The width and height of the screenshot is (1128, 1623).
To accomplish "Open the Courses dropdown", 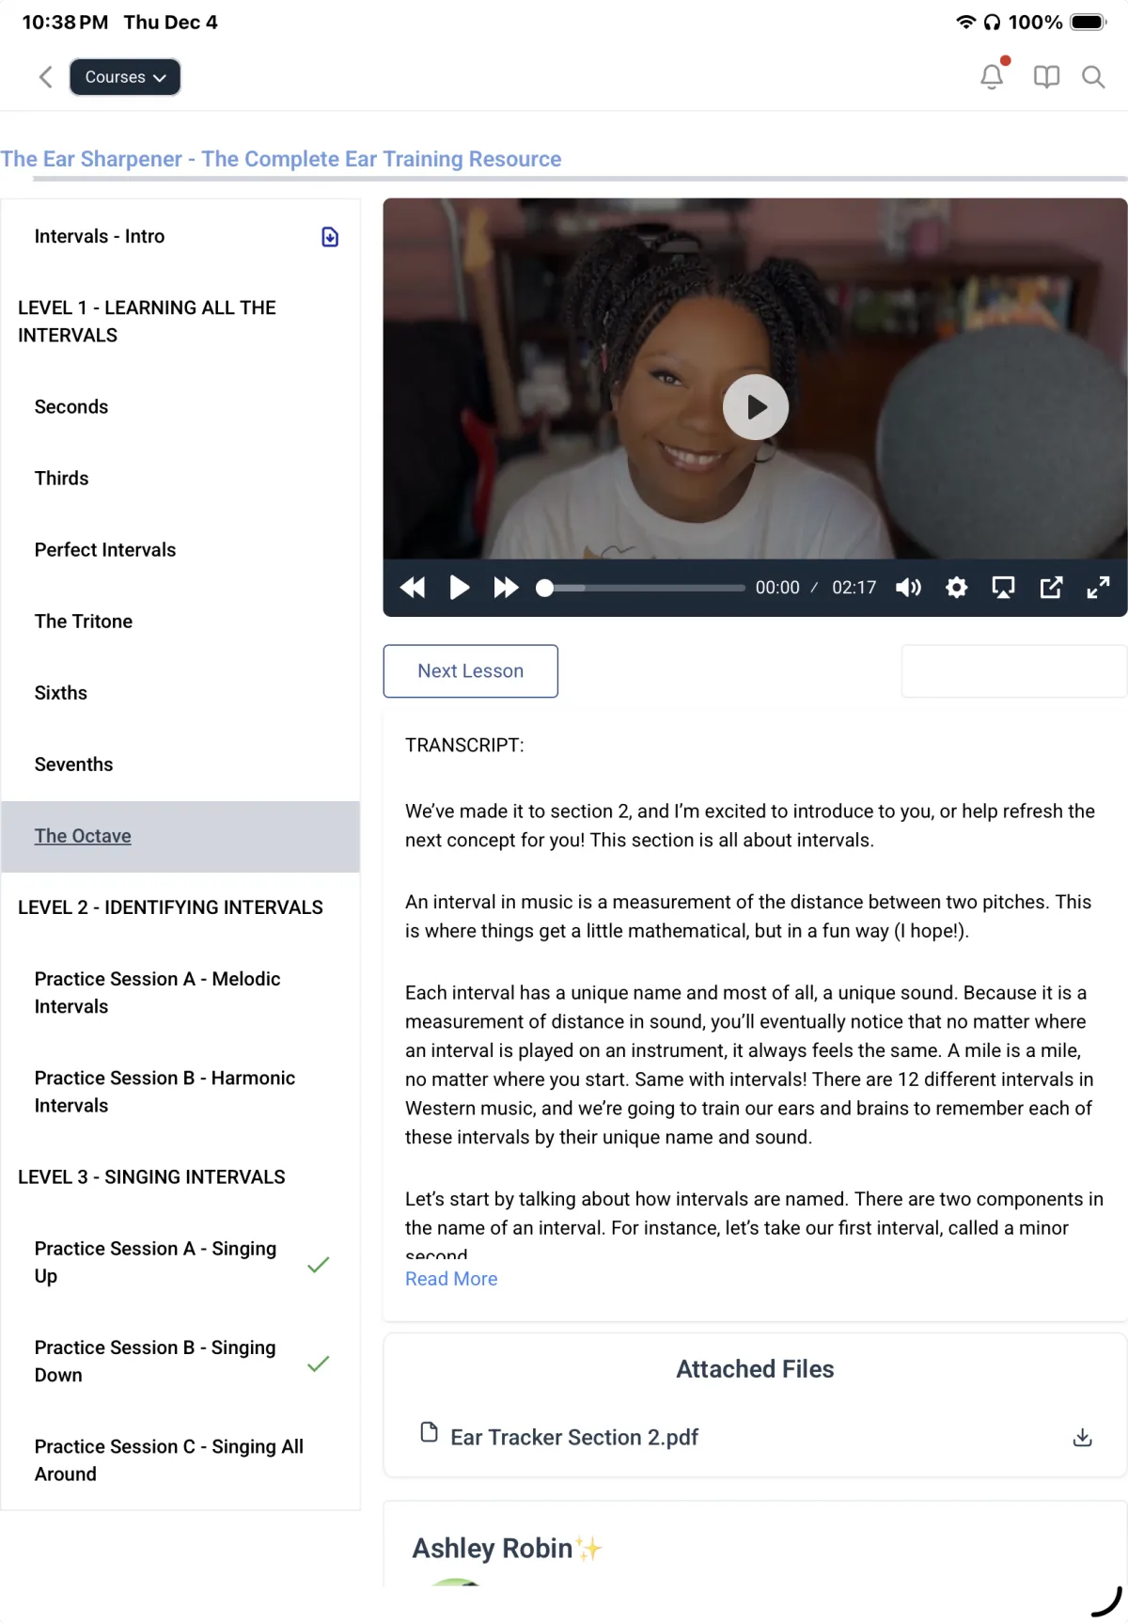I will click(x=125, y=77).
